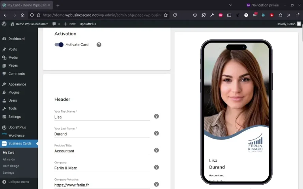Click help icon for Company Website field
This screenshot has height=189, width=303.
pos(156,184)
